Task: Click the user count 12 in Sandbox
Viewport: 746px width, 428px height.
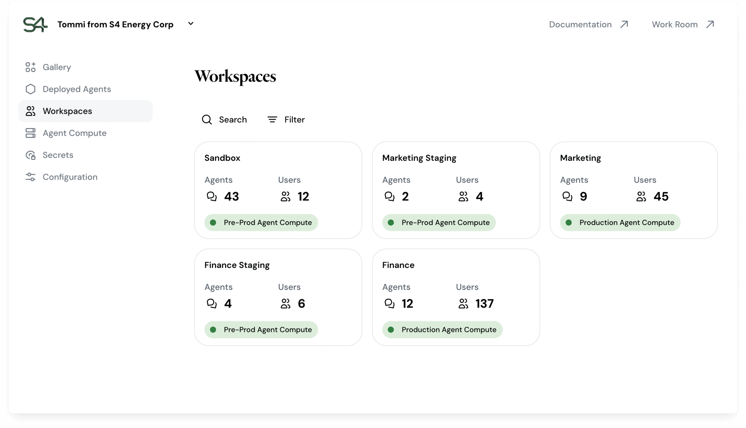Action: click(303, 196)
